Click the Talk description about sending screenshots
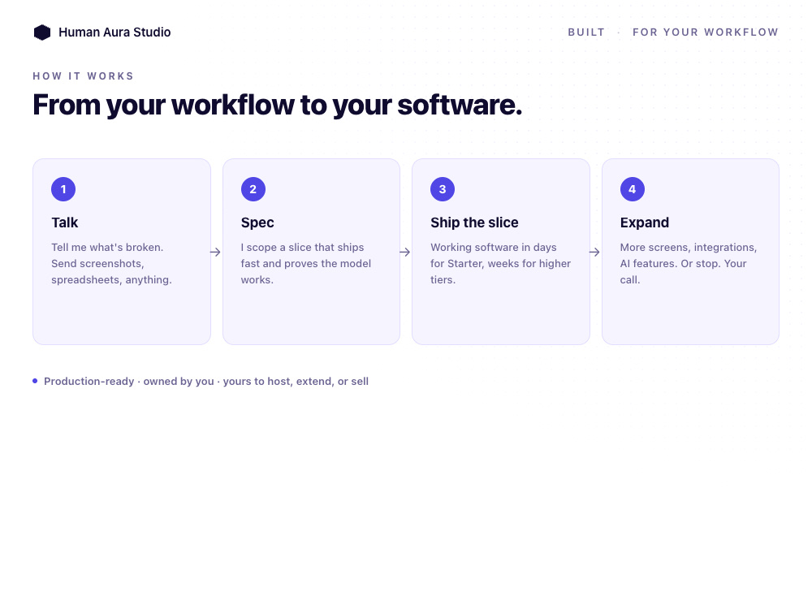This screenshot has height=609, width=812. pos(111,264)
